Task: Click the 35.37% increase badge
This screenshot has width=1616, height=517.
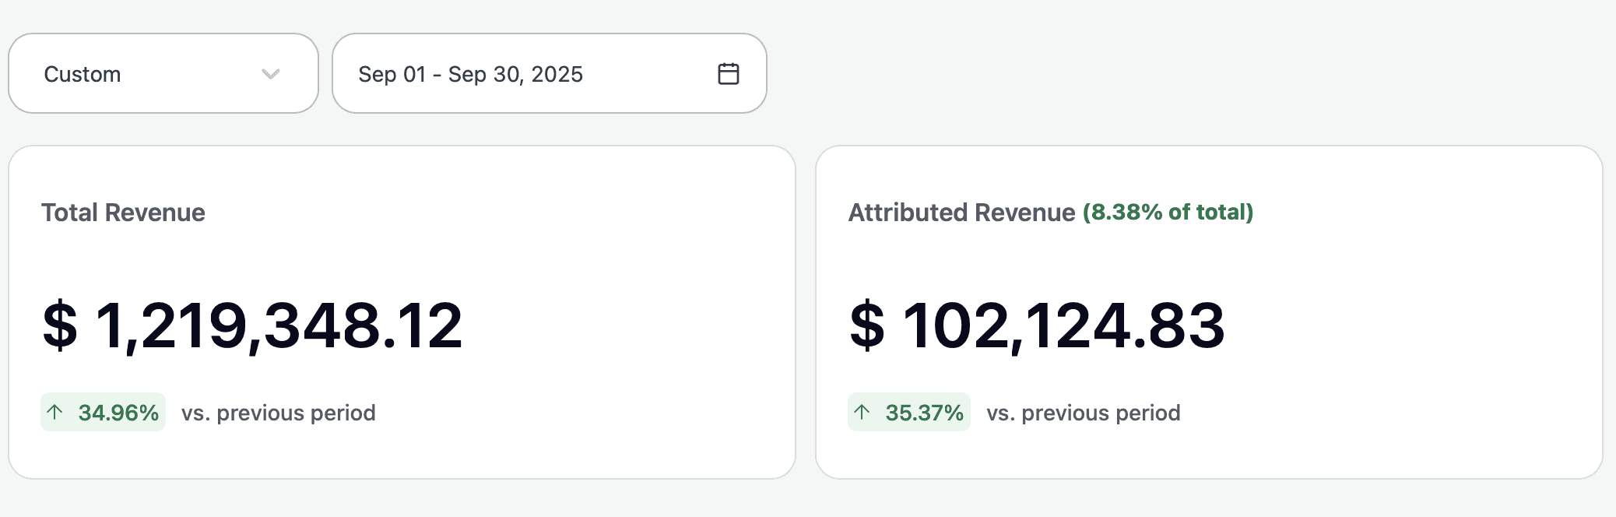Action: click(x=909, y=412)
